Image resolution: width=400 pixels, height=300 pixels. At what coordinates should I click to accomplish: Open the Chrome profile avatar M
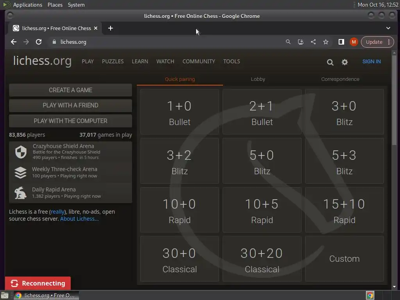[x=354, y=42]
